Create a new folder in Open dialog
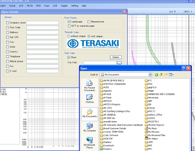This screenshot has width=195, height=151. coord(166,75)
